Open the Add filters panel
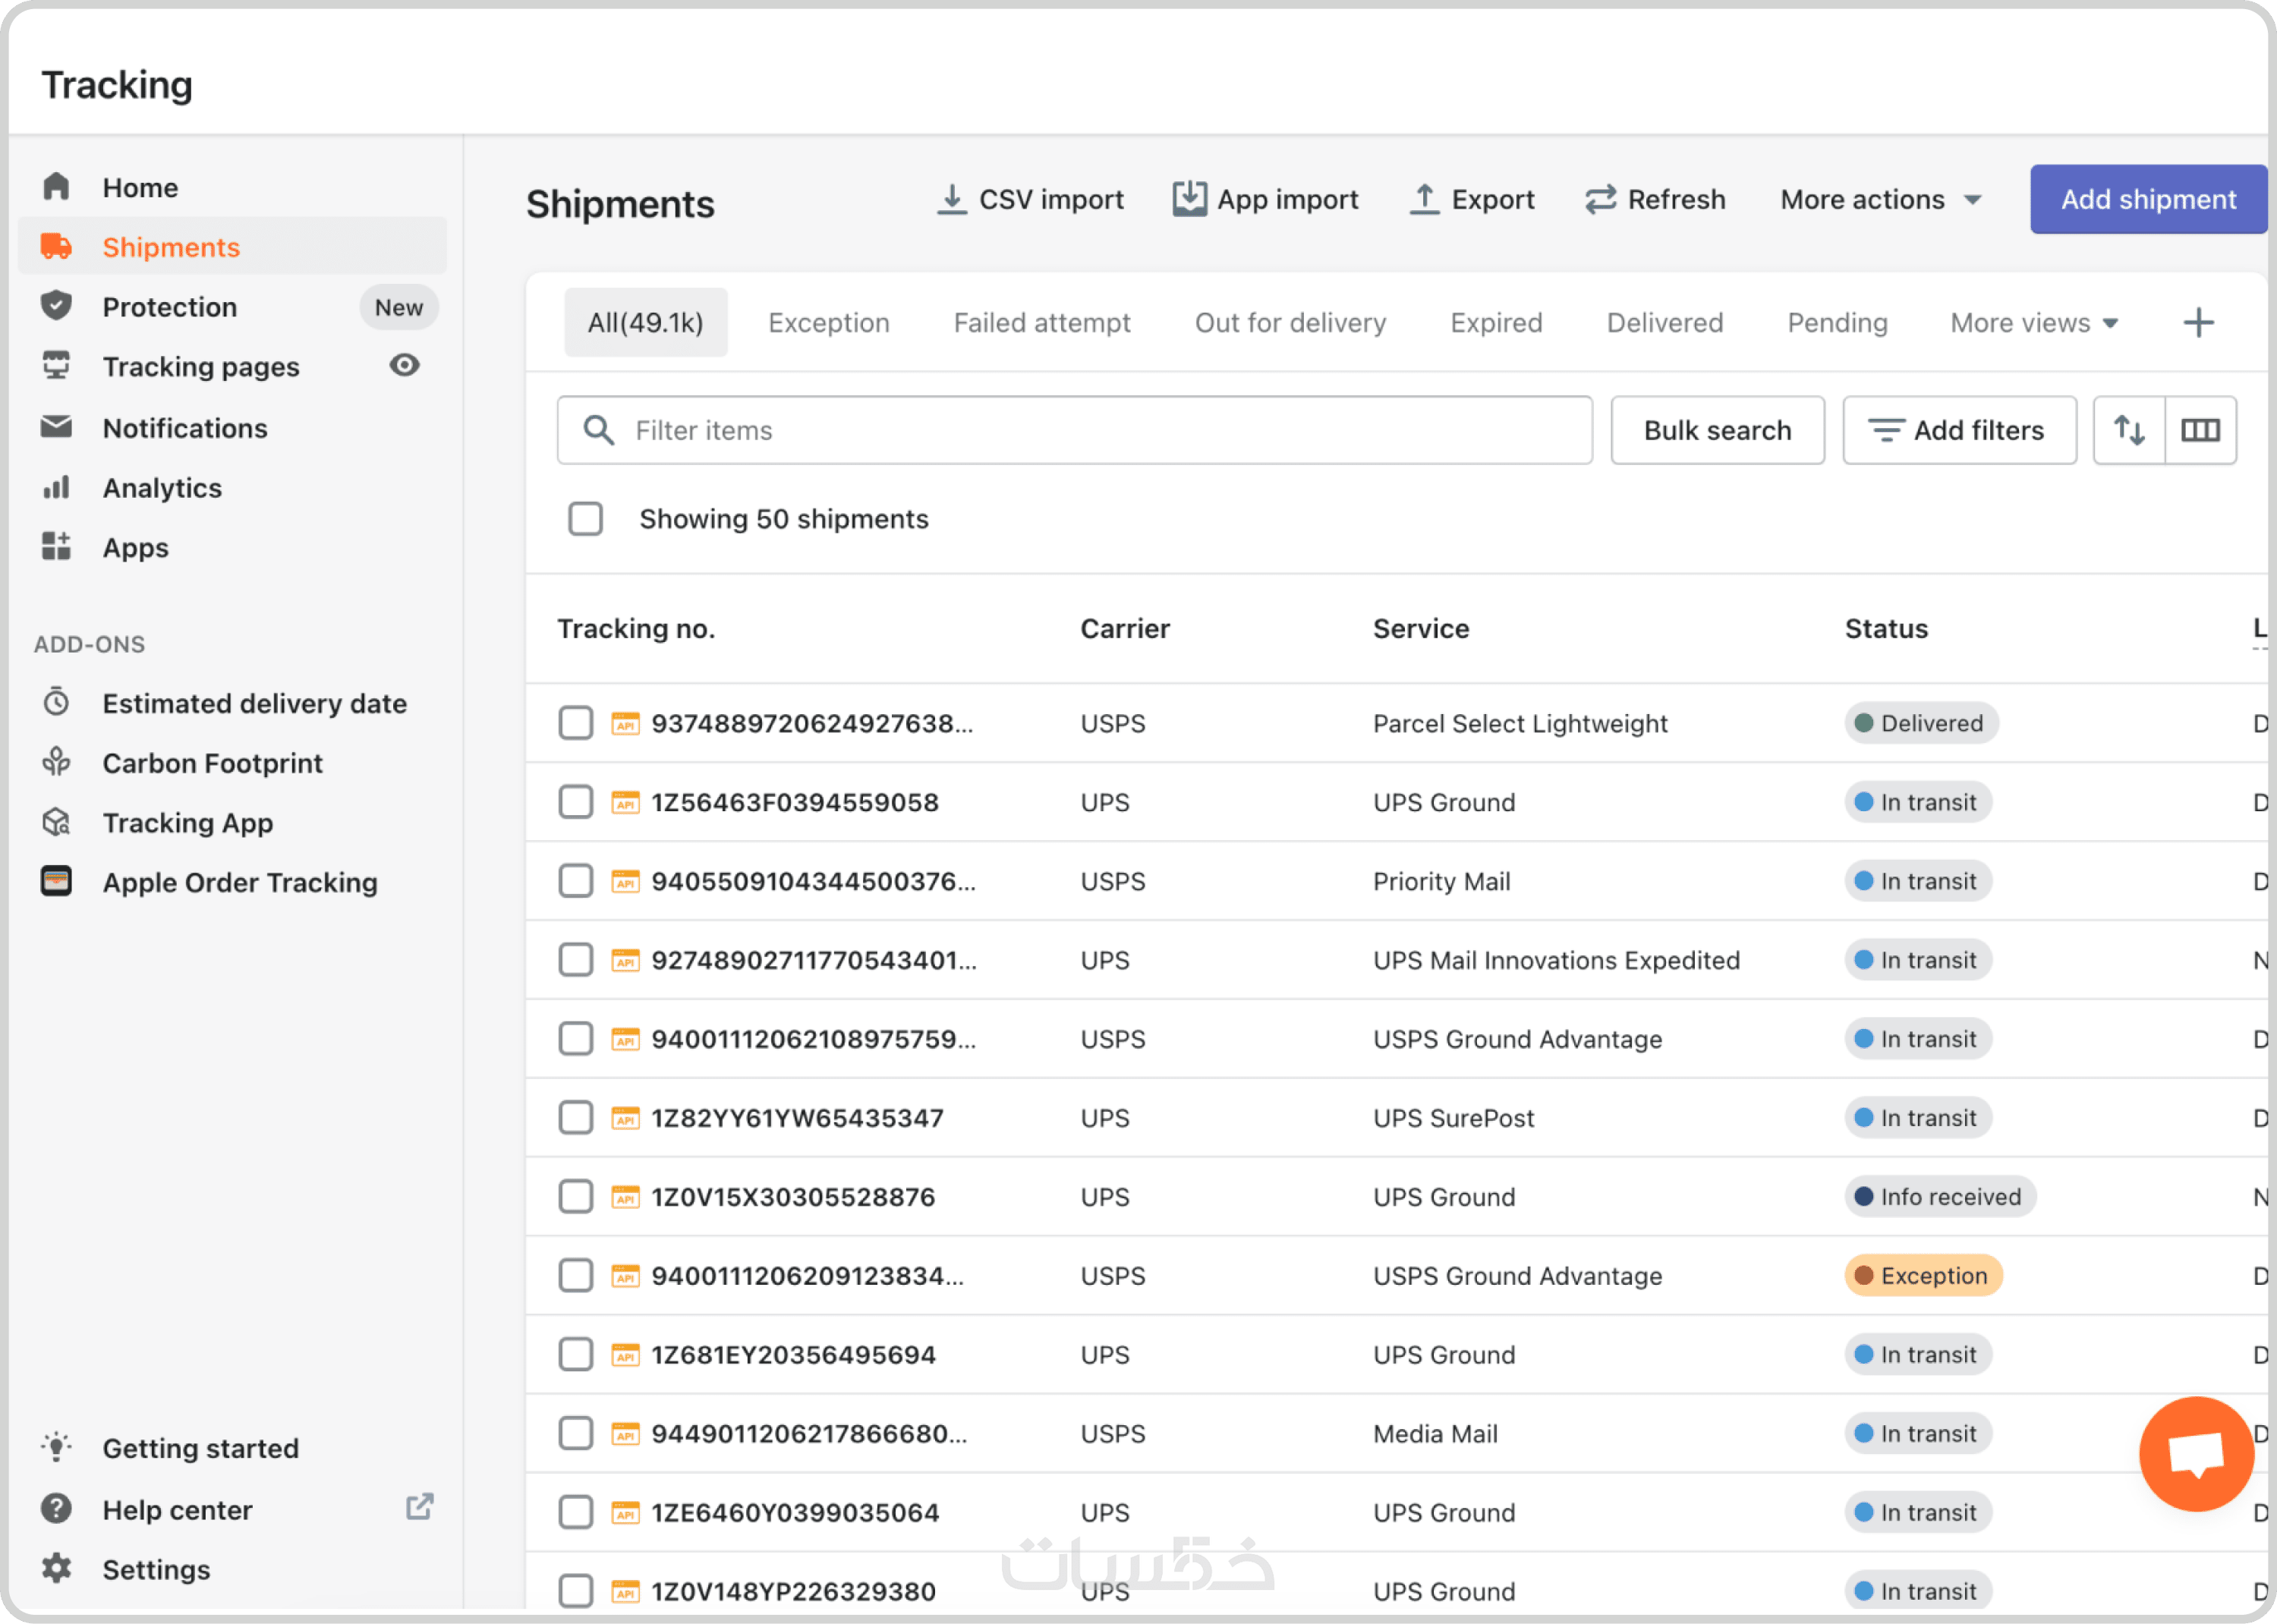 coord(1958,430)
